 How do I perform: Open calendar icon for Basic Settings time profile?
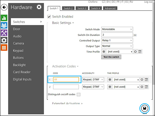[x=140, y=51]
